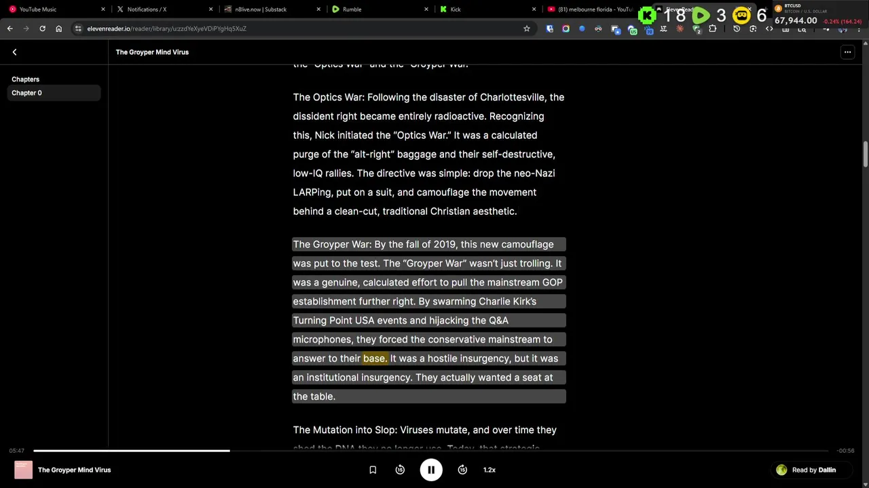Screen dimensions: 869x488
Task: Click the browser forward arrow
Action: click(x=26, y=28)
